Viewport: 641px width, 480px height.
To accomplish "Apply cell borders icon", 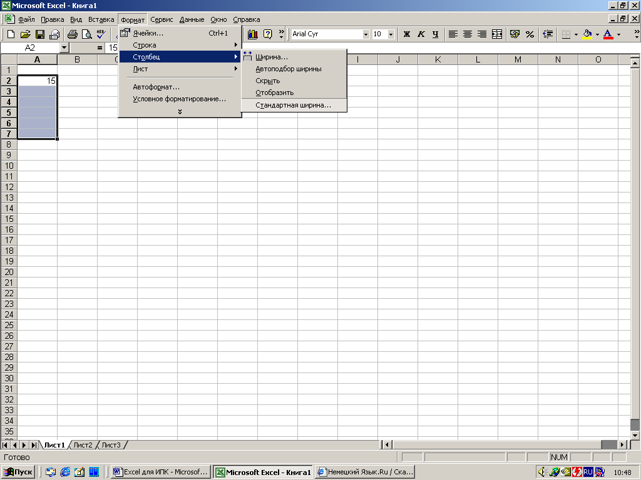I will (x=566, y=34).
